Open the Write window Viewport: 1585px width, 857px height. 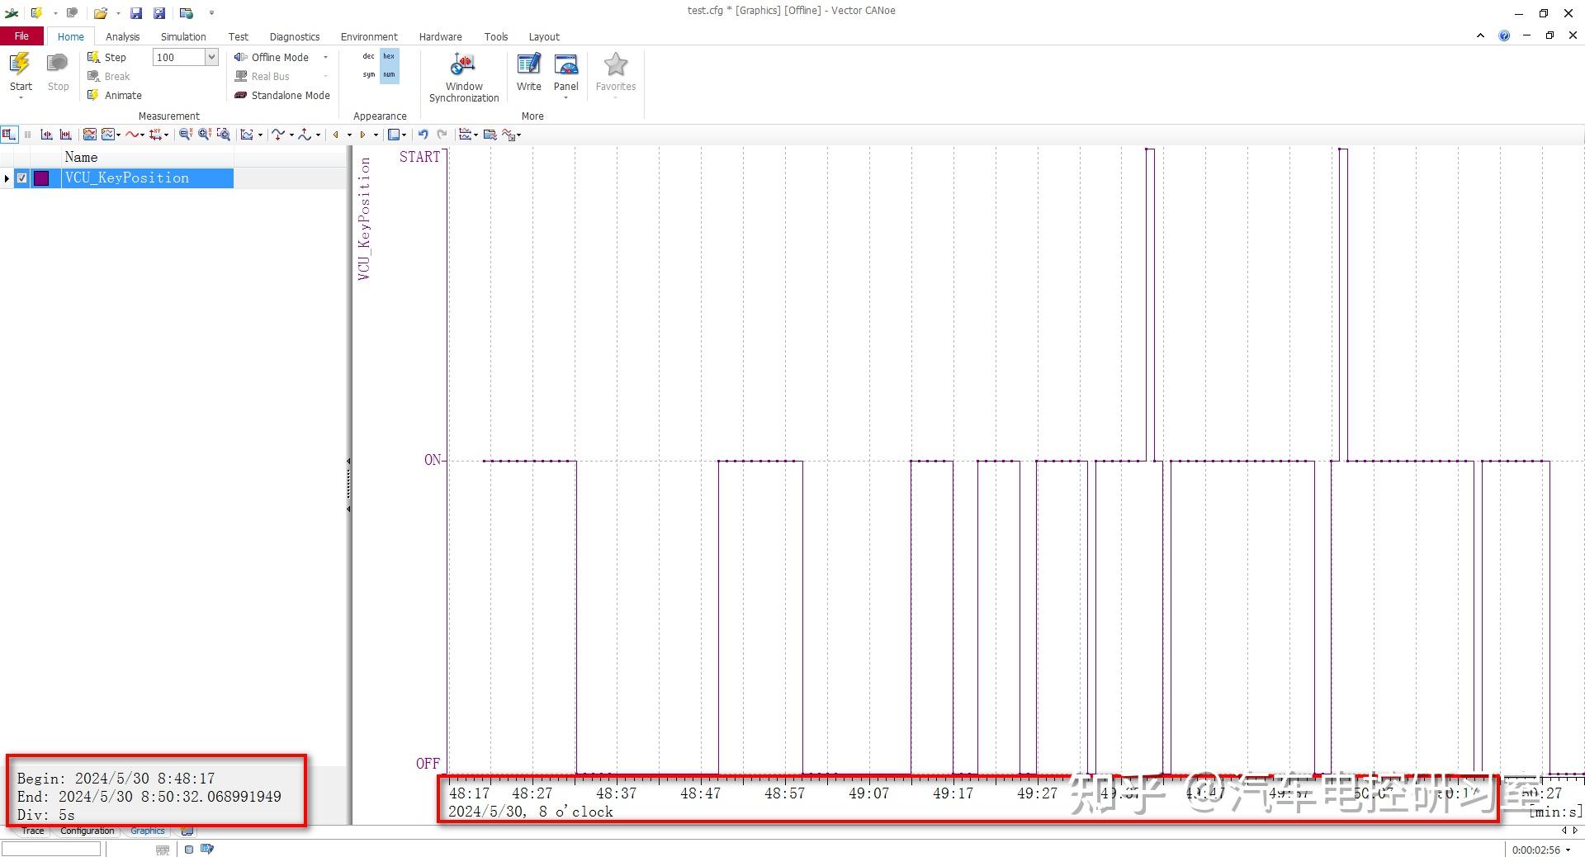point(528,72)
